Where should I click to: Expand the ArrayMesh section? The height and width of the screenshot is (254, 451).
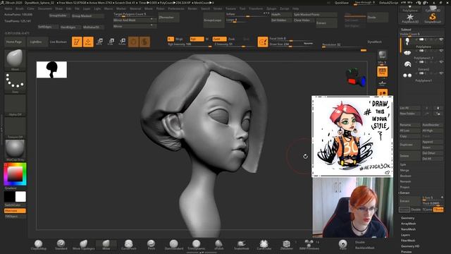pos(408,224)
